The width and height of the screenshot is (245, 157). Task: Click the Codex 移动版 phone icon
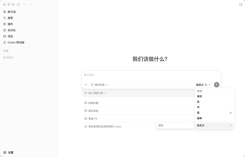tap(5, 42)
